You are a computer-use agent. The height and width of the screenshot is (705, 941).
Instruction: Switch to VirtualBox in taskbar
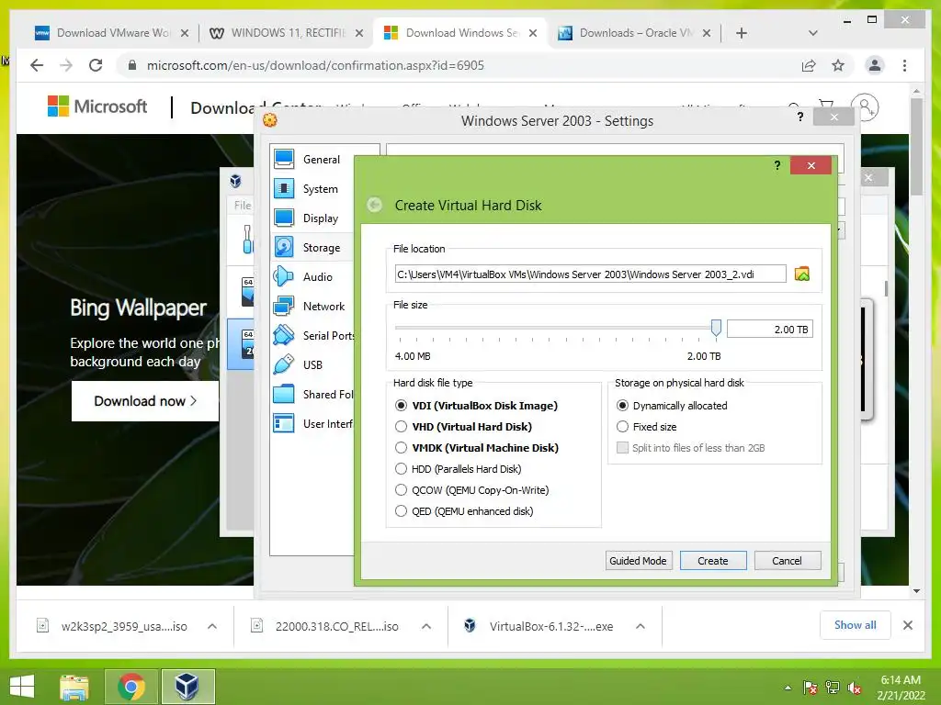click(187, 687)
